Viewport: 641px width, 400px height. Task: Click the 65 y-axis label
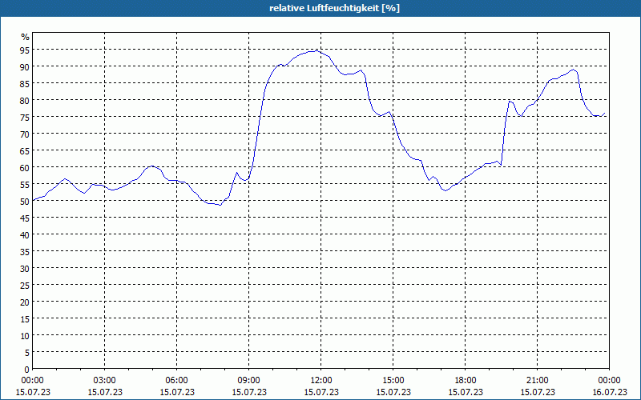25,150
